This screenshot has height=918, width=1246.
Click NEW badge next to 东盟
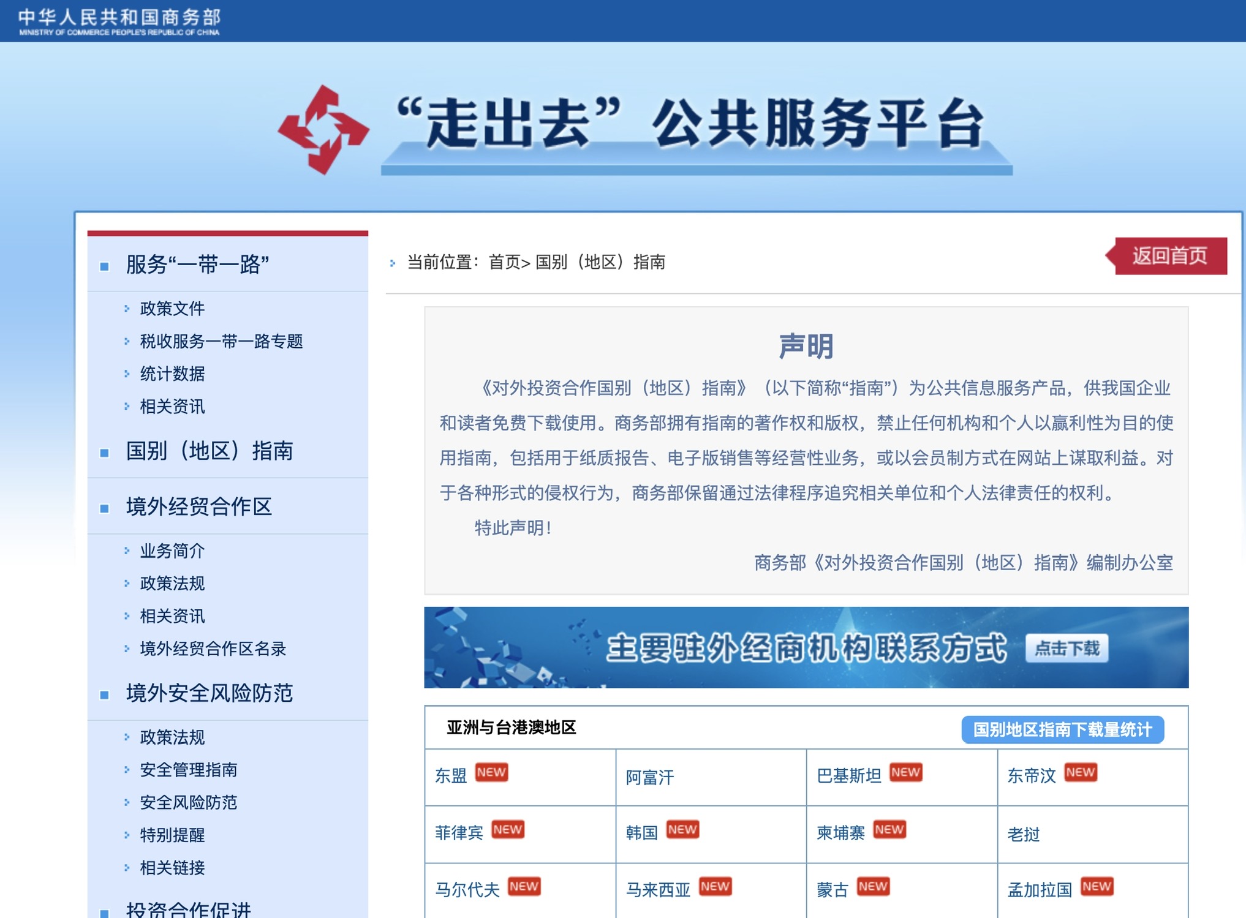coord(491,772)
